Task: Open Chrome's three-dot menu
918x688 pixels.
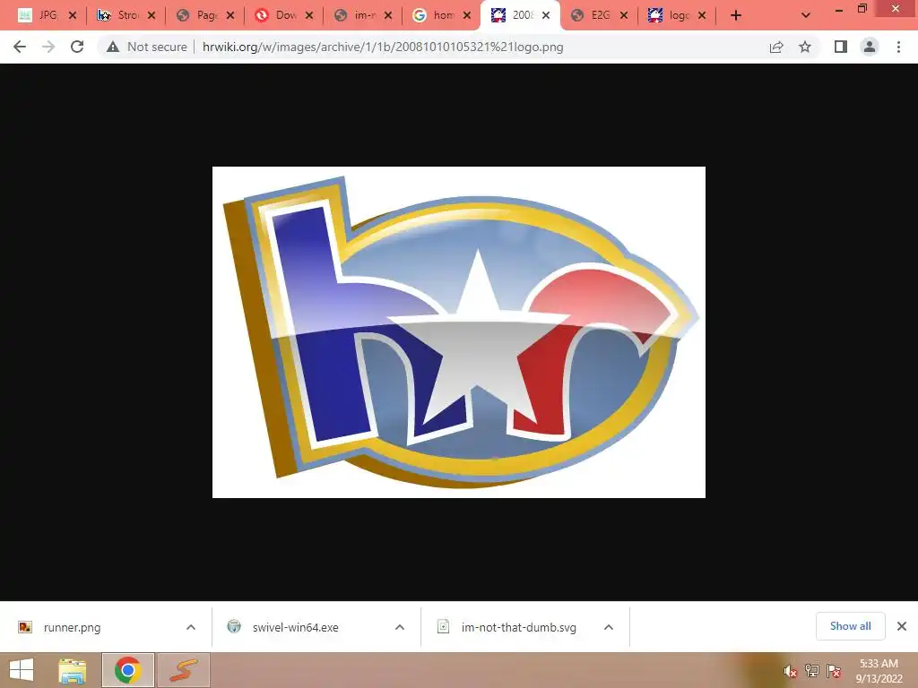Action: point(898,47)
